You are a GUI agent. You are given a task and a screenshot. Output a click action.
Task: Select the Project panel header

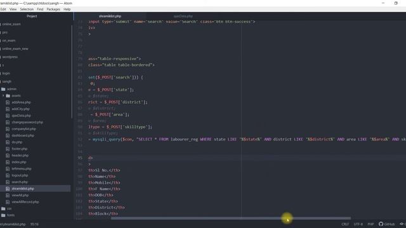32,16
